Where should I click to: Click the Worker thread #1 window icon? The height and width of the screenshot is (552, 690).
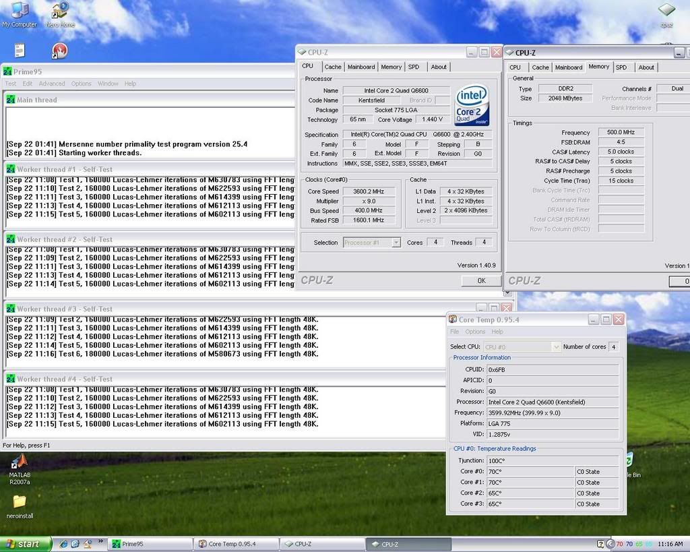click(x=11, y=169)
